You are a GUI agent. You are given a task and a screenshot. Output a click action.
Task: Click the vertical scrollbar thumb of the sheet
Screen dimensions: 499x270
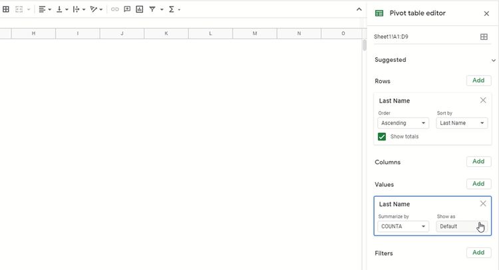click(x=365, y=45)
